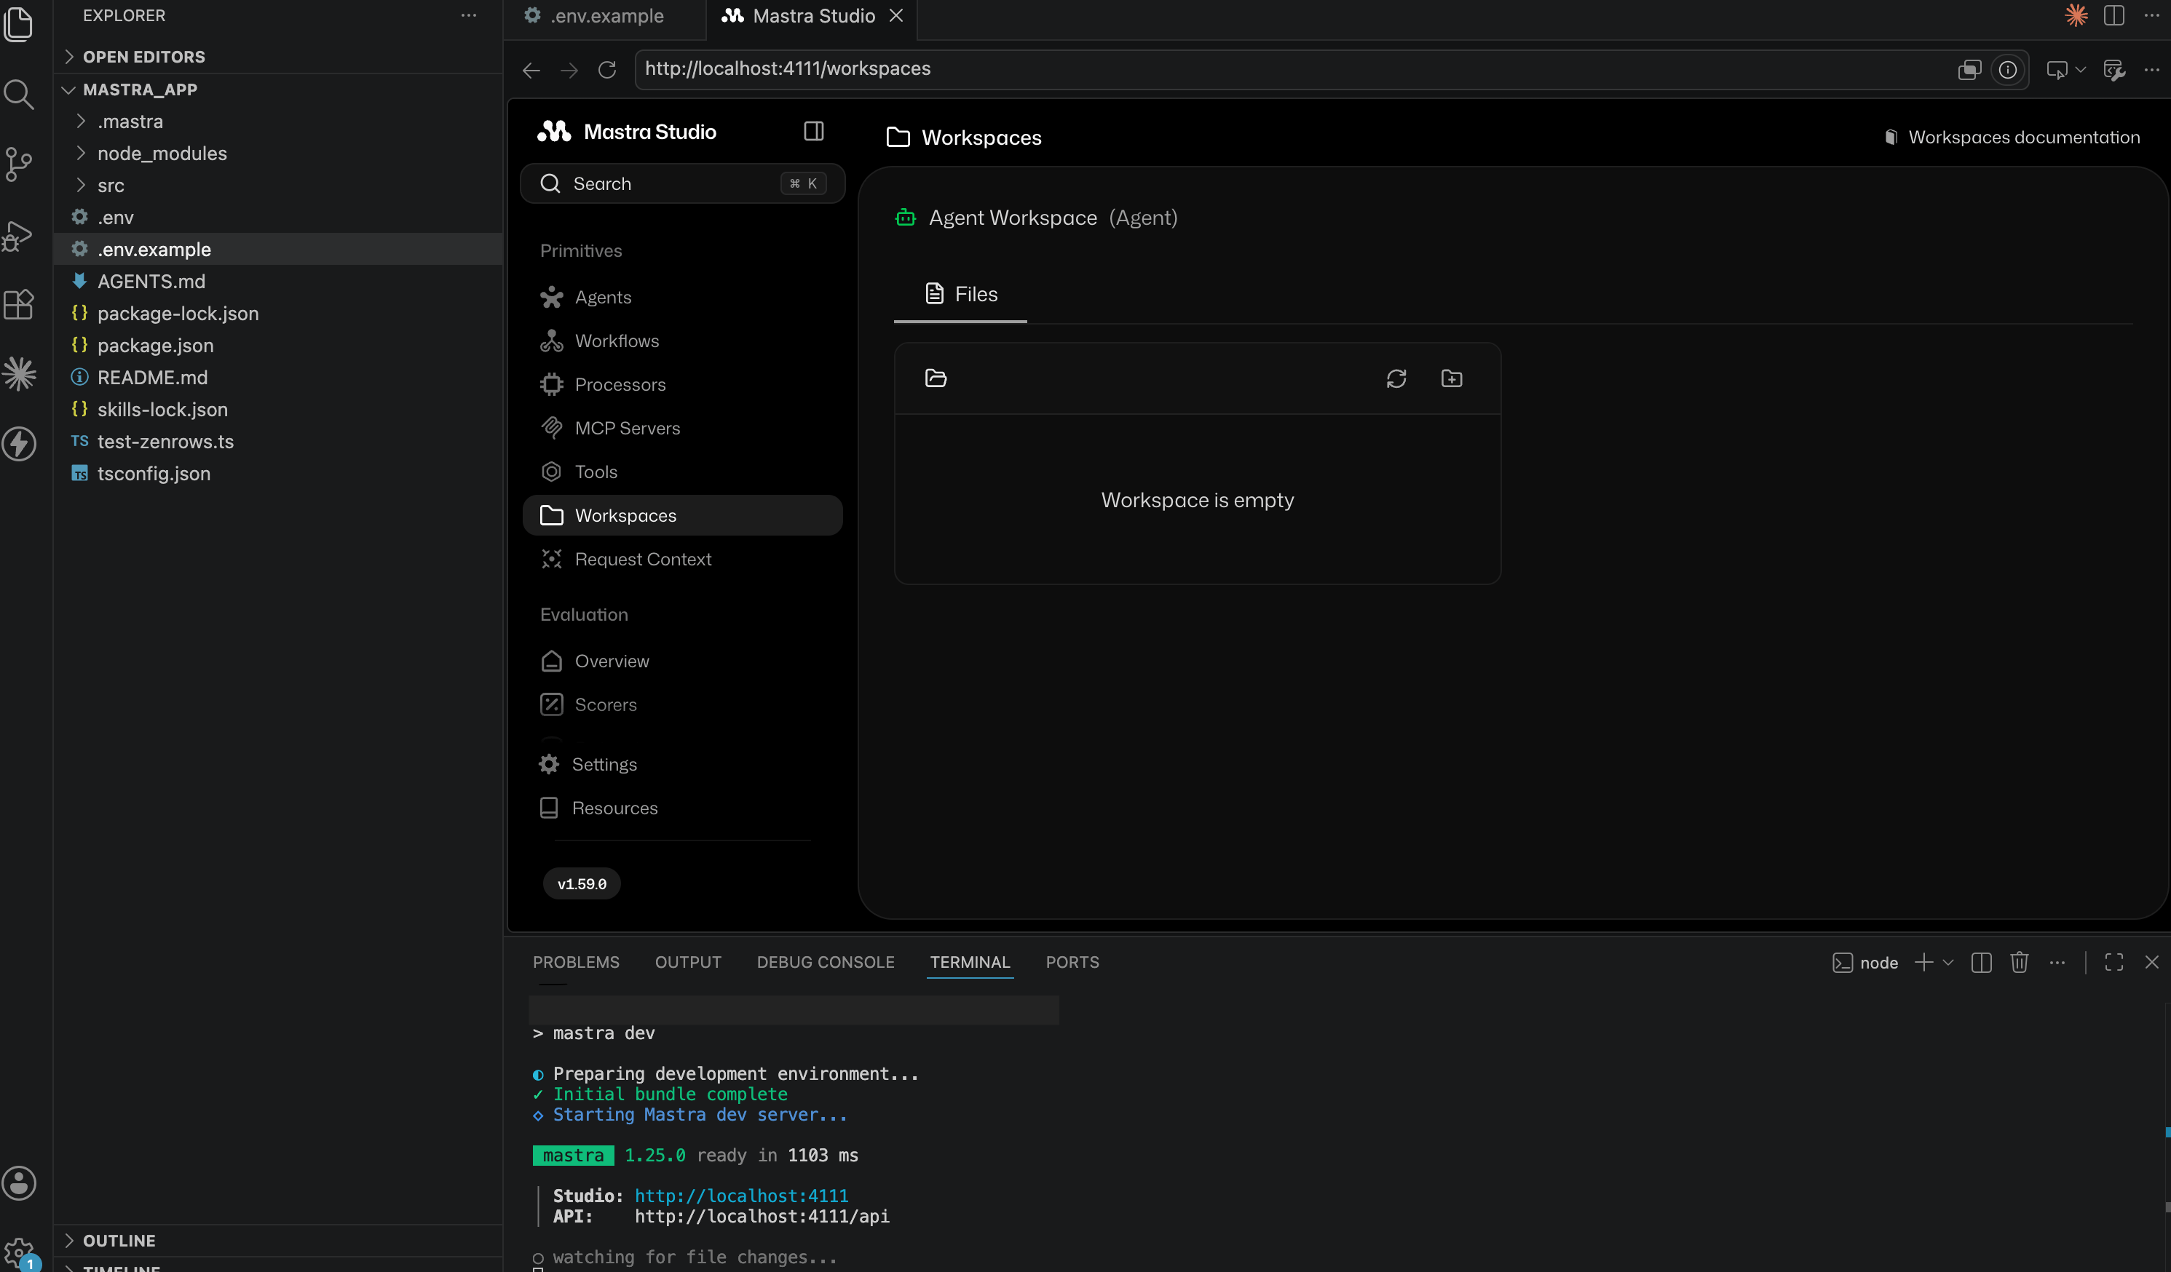Open the Claude asterisk icon in activity bar
This screenshot has width=2171, height=1272.
point(19,374)
